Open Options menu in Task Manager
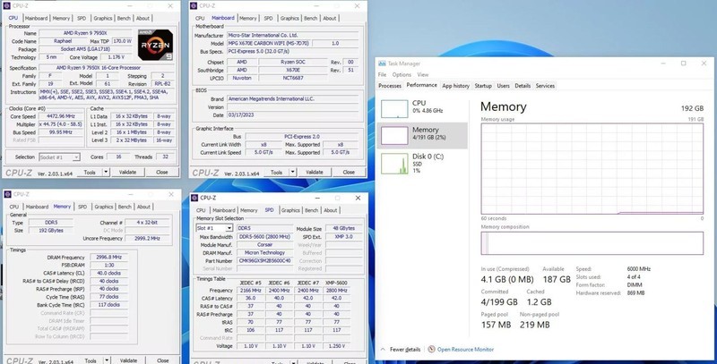This screenshot has width=717, height=364. pos(402,75)
